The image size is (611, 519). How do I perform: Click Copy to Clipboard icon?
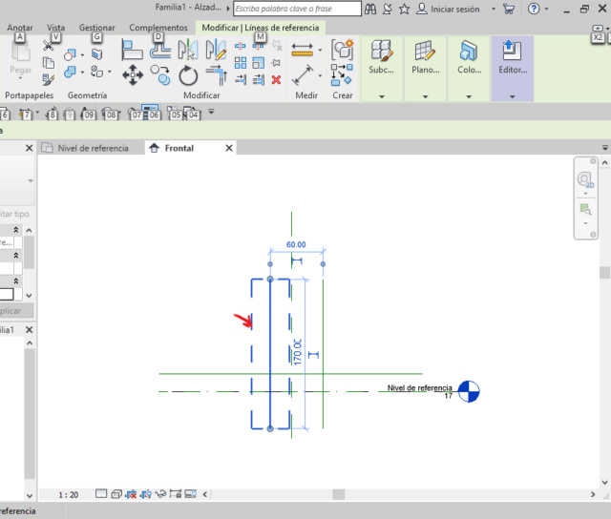pos(48,63)
